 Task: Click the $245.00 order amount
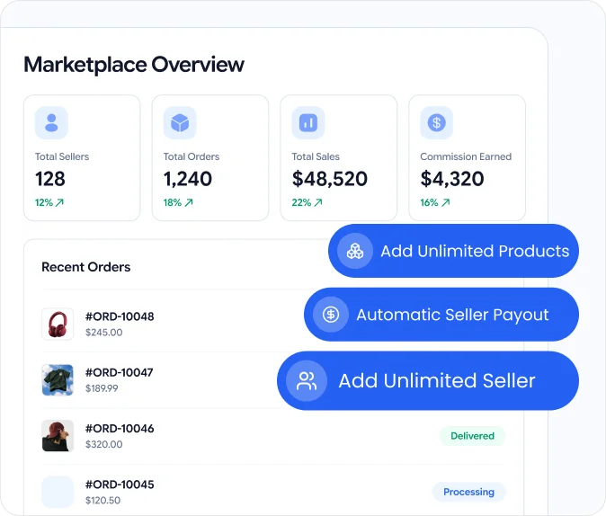point(104,333)
